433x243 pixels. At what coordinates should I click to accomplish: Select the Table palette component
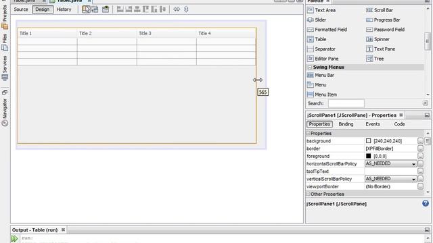[x=317, y=39]
